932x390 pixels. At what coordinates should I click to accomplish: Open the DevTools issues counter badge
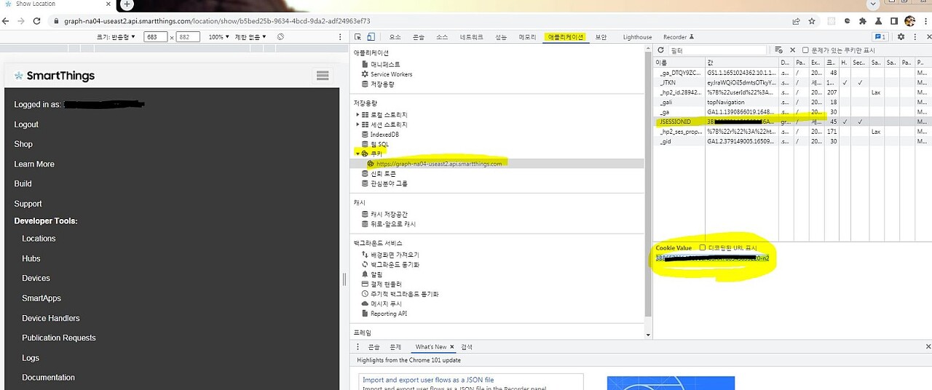point(880,37)
